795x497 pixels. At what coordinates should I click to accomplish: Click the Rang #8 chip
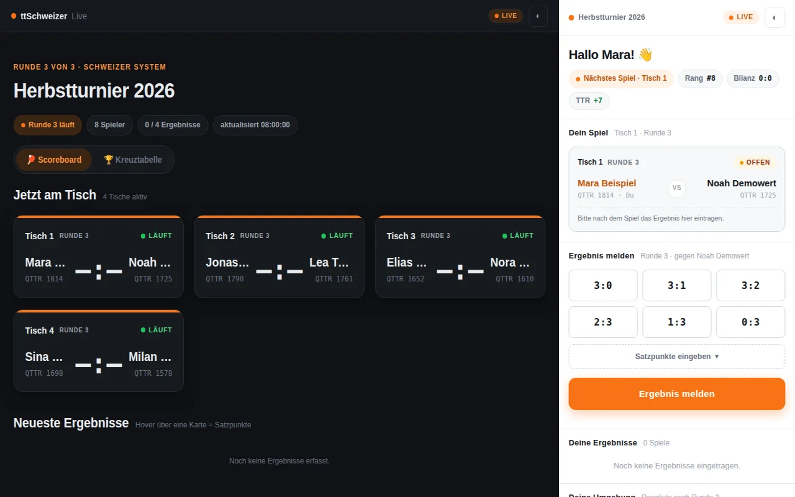700,78
